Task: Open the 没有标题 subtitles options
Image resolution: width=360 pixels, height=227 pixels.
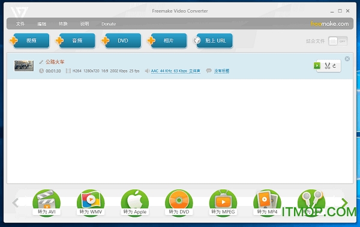Action: pos(221,71)
